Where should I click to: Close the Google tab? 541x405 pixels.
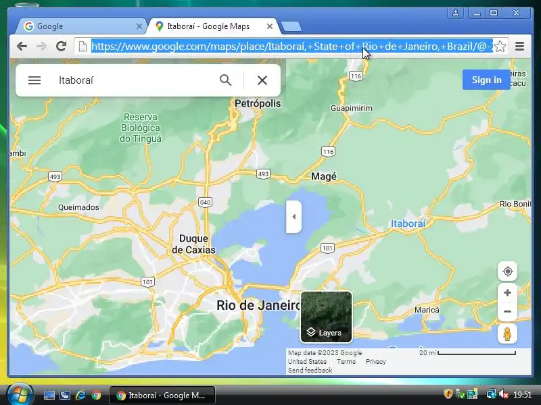[139, 26]
